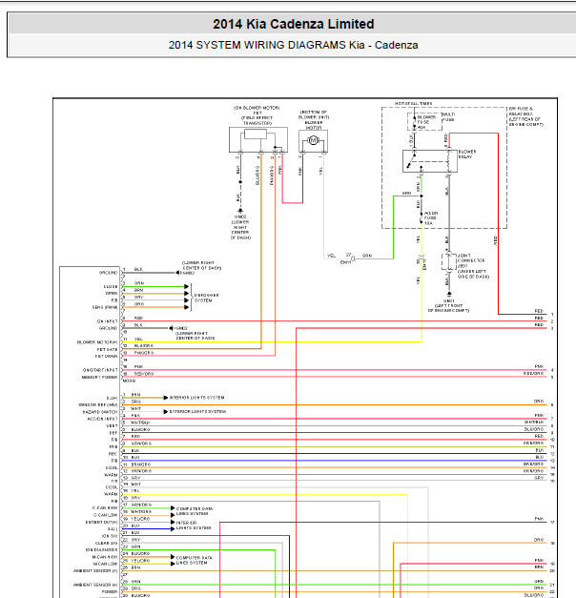The height and width of the screenshot is (598, 576).
Task: Click the 'EXTERIOR LIGHTS SYSTEM' reference
Action: point(197,411)
